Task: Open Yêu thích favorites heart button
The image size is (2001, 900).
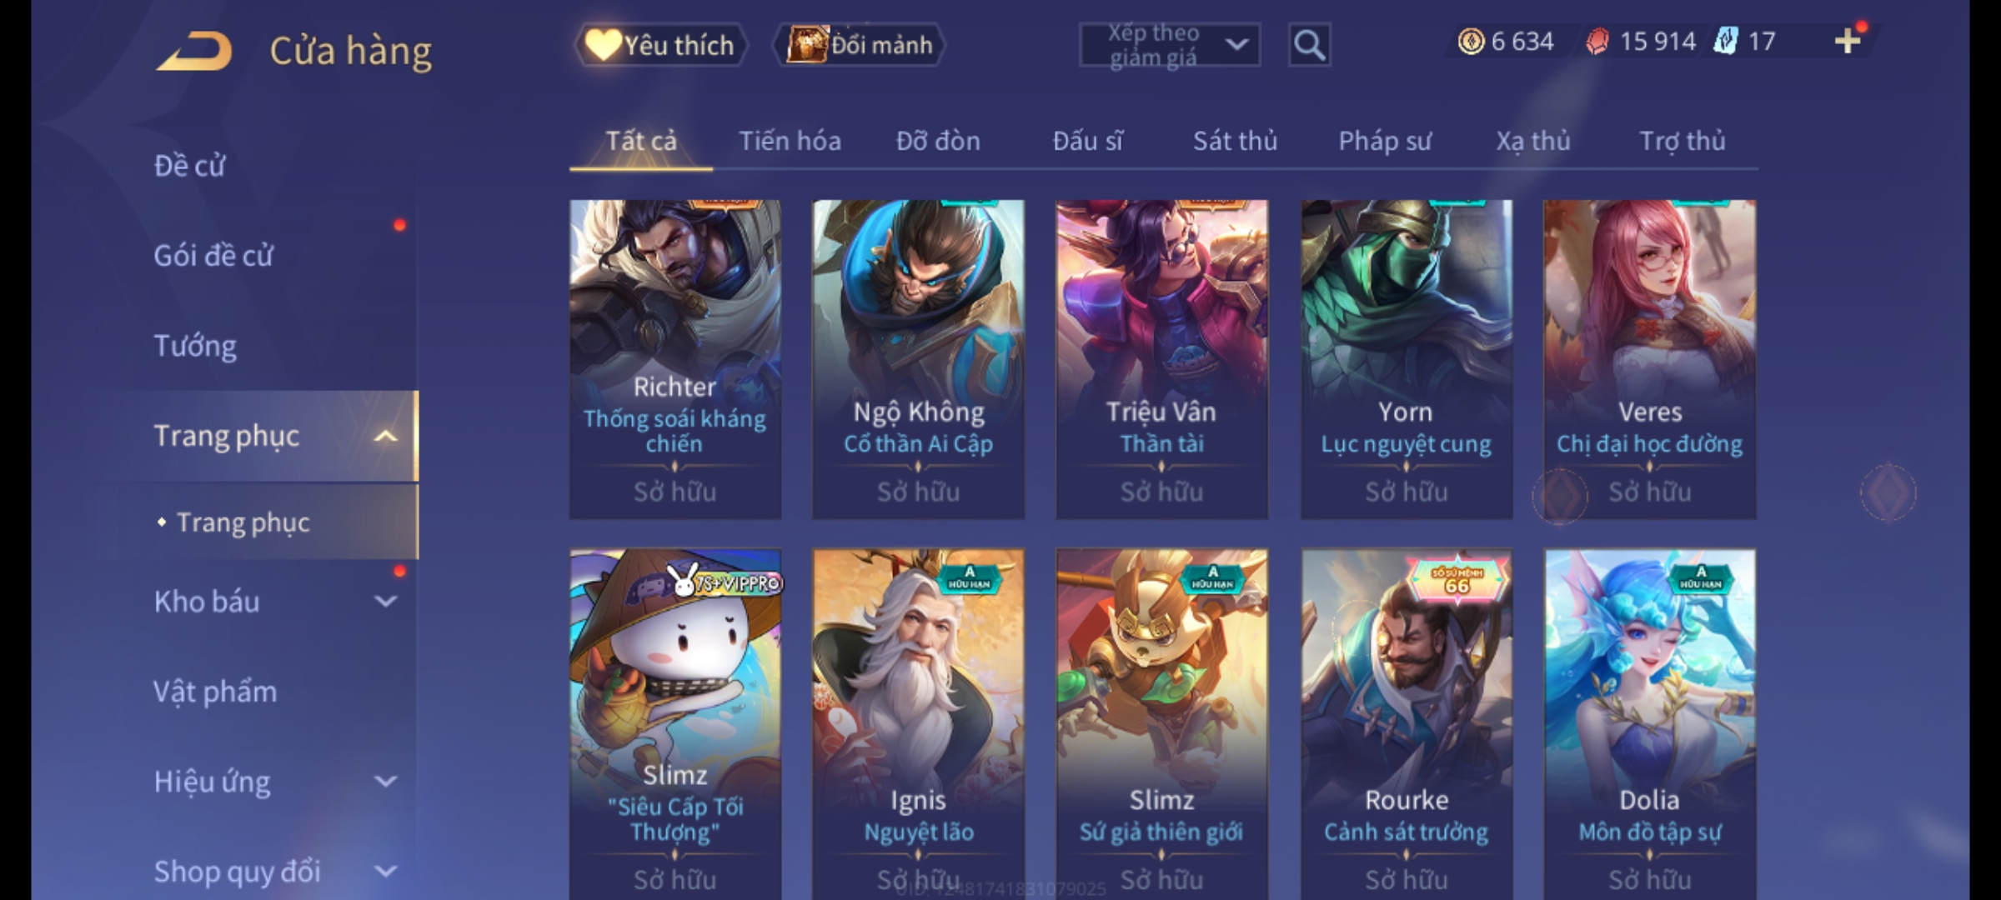Action: [x=660, y=45]
